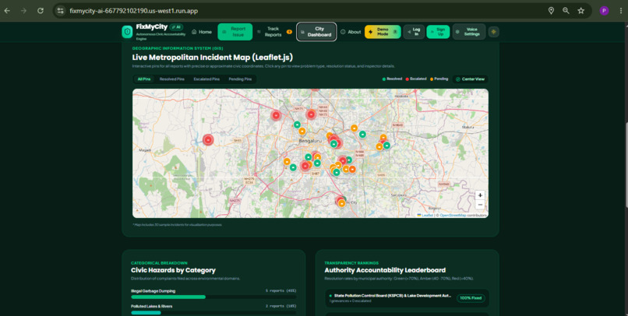
Task: Click the Pending legend entry
Action: 439,79
